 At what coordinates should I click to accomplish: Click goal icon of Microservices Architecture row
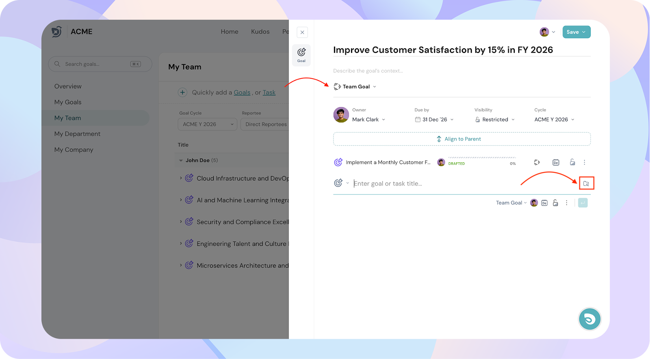[x=189, y=265]
